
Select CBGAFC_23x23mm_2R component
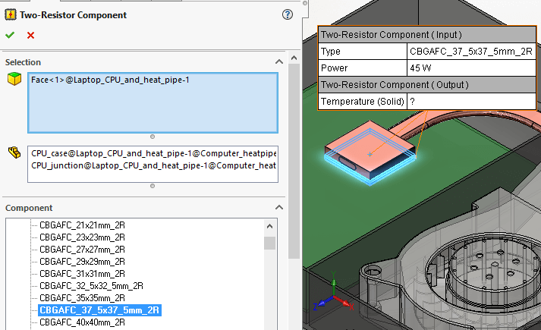82,237
